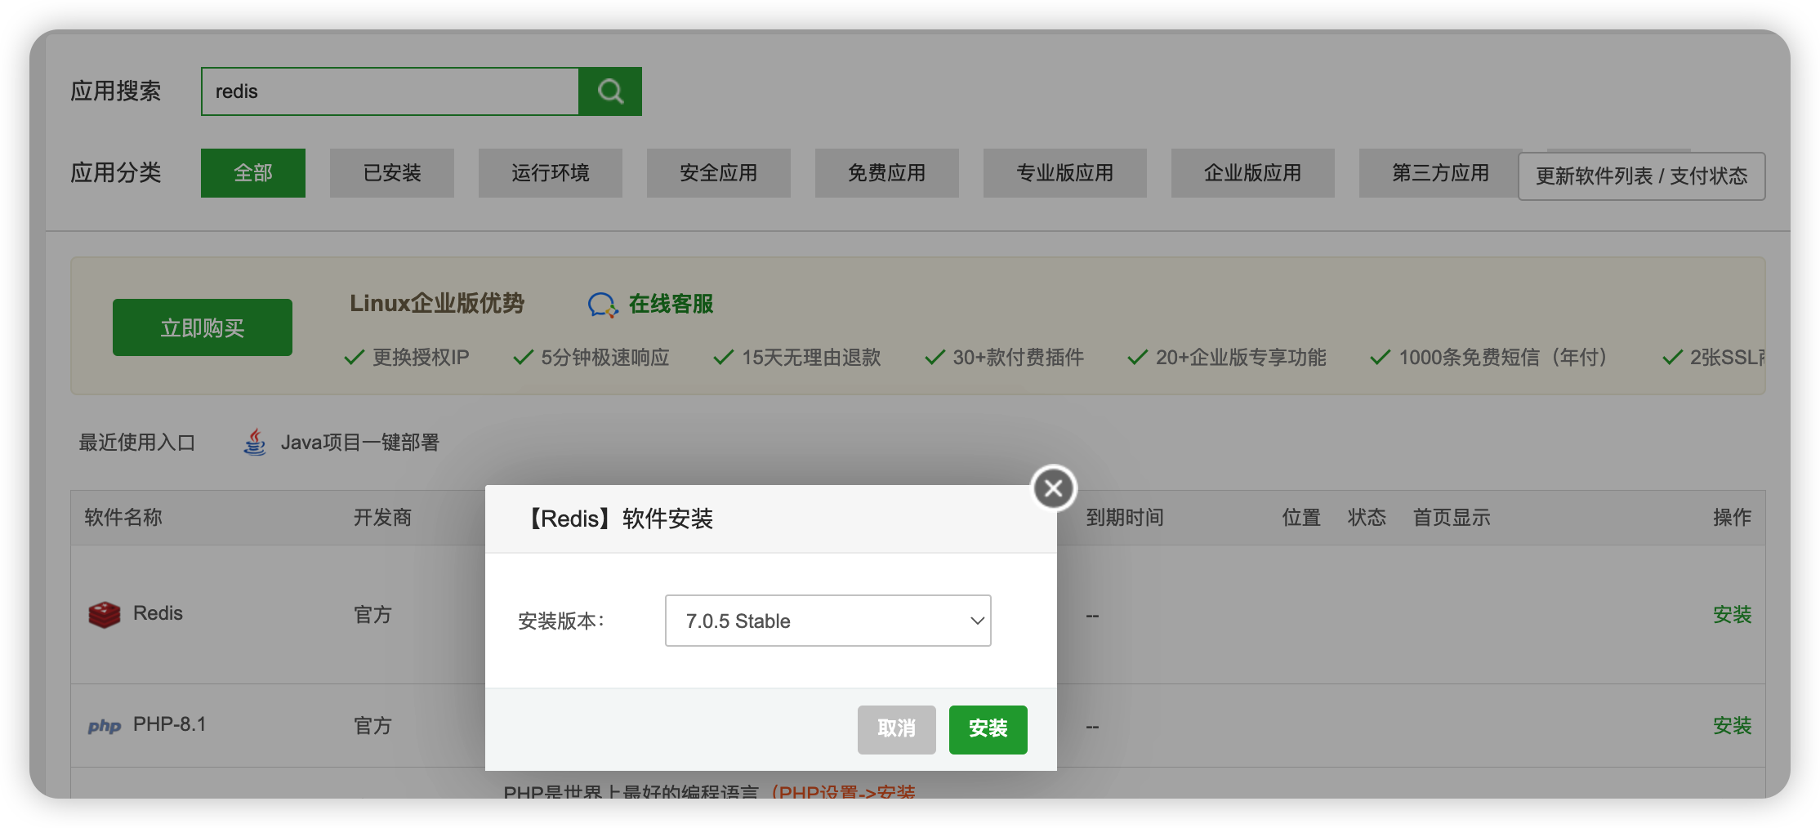
Task: Click 安装 link in the PHP-8.1 row
Action: tap(1733, 726)
